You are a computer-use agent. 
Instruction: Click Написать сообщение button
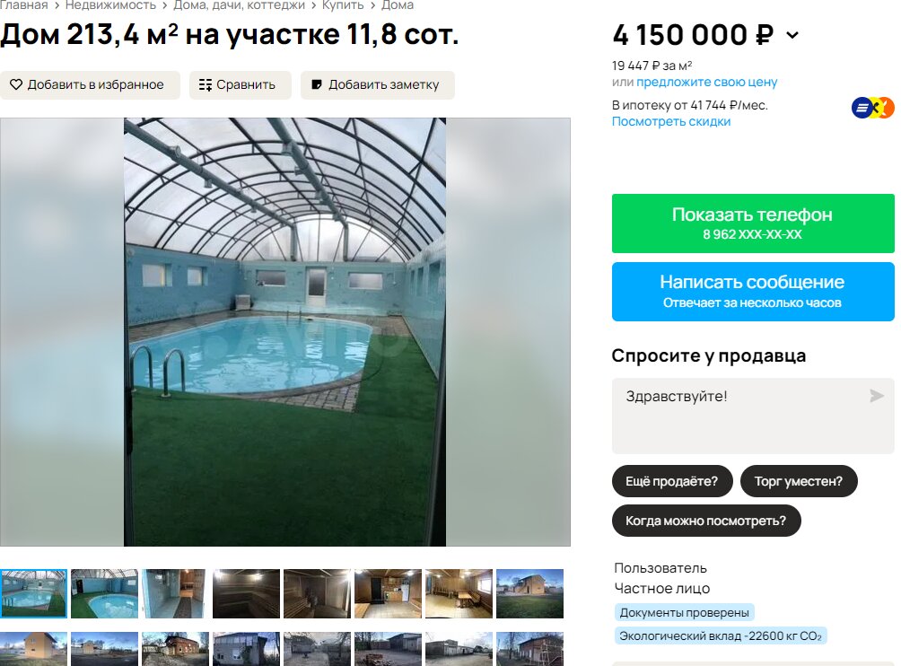pyautogui.click(x=753, y=292)
